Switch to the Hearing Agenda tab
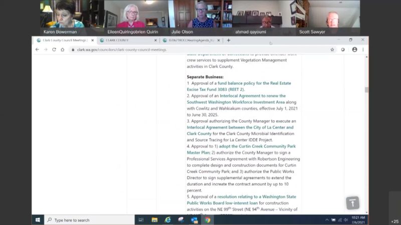The width and height of the screenshot is (401, 225). 190,40
